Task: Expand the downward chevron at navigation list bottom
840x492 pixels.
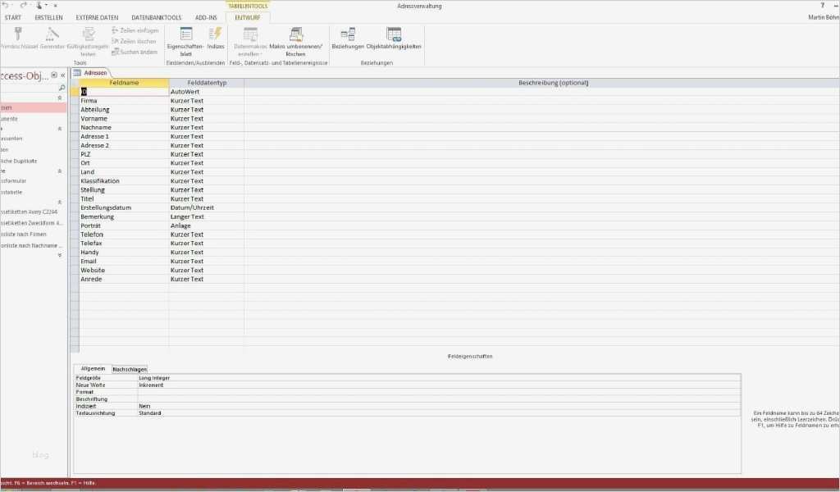Action: point(59,255)
